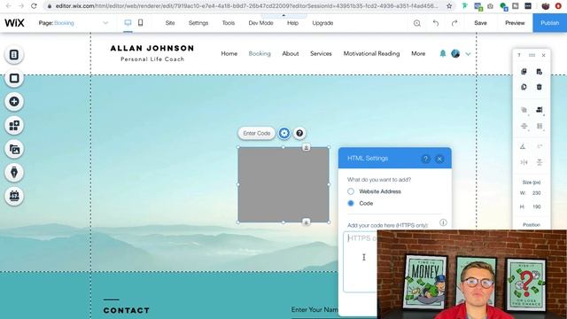Open the help question mark beside gear
The image size is (567, 319).
point(299,134)
